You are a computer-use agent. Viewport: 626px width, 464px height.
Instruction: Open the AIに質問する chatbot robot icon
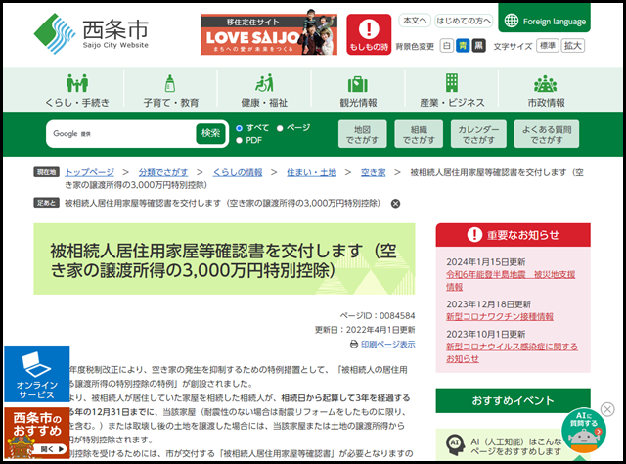coord(584,431)
